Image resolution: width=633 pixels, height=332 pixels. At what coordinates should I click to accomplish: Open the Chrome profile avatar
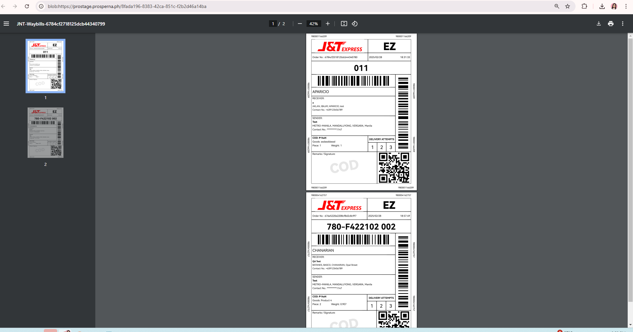click(x=614, y=6)
